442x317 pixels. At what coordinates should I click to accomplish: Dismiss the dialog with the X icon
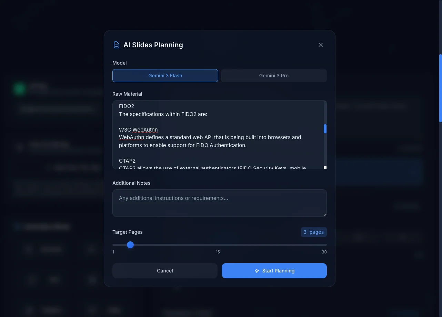click(x=320, y=45)
